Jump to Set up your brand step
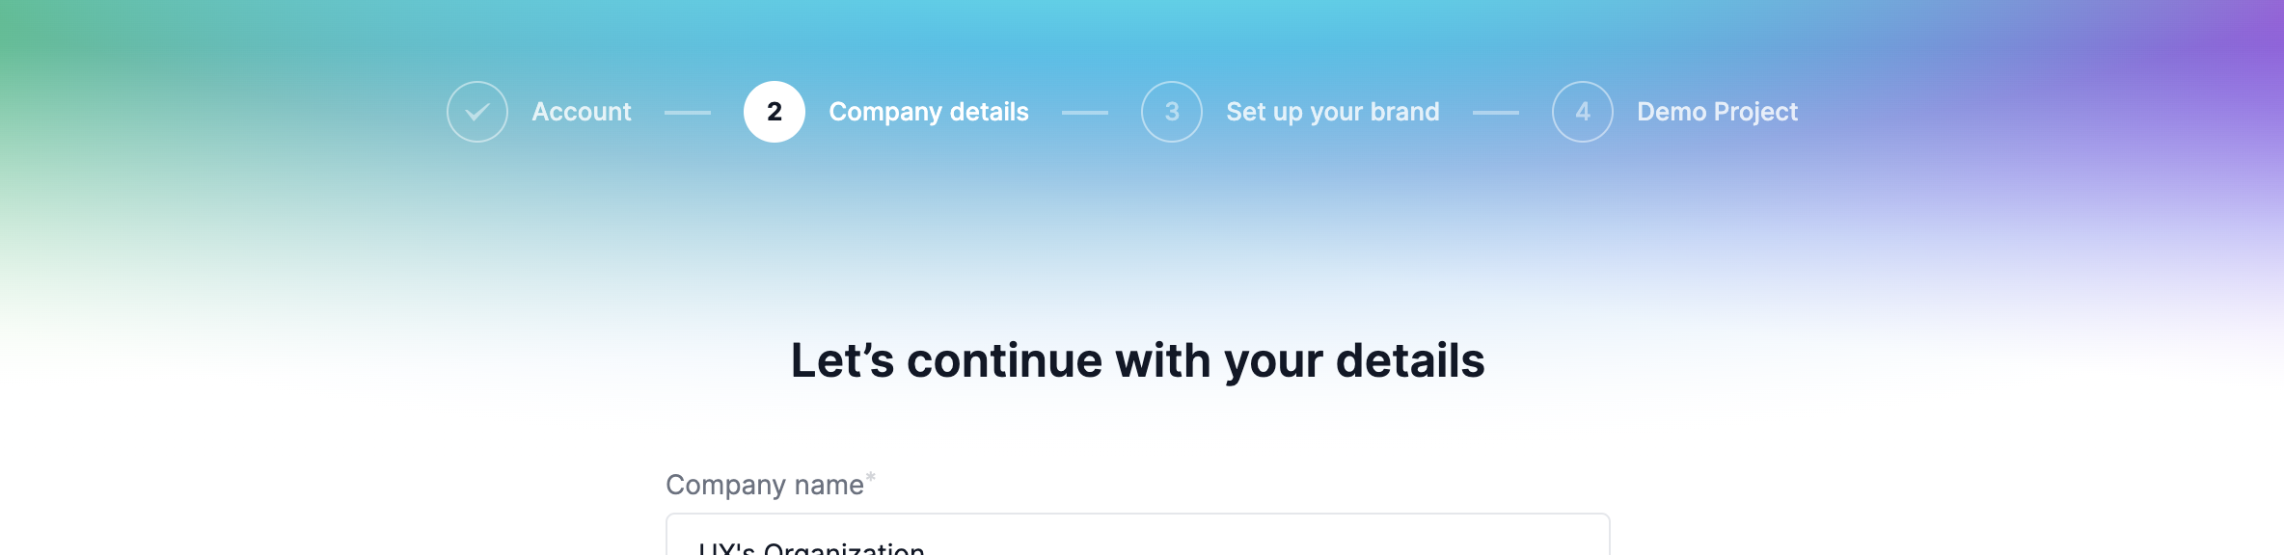The height and width of the screenshot is (555, 2284). (x=1332, y=112)
